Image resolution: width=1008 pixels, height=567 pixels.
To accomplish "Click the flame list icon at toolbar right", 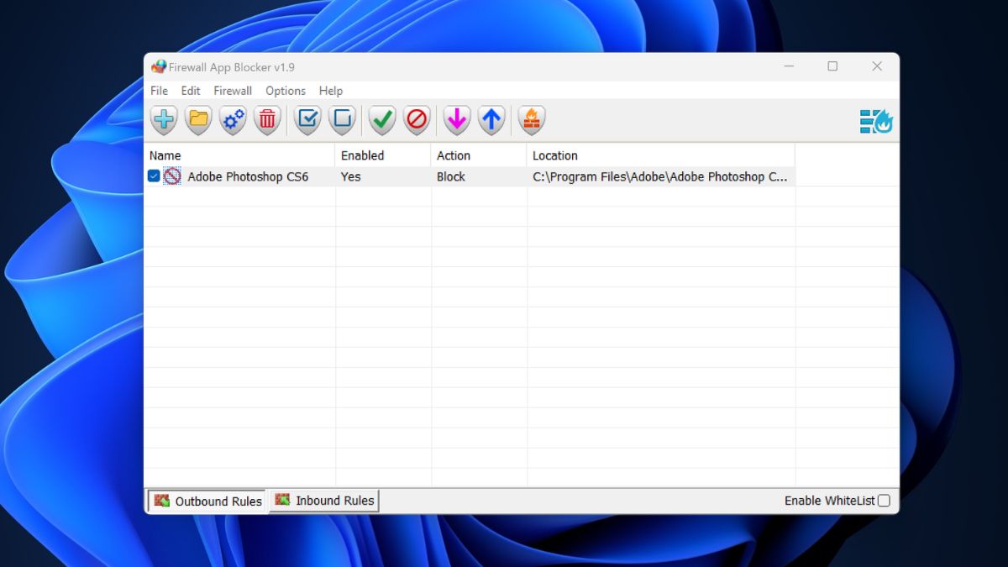I will point(876,121).
